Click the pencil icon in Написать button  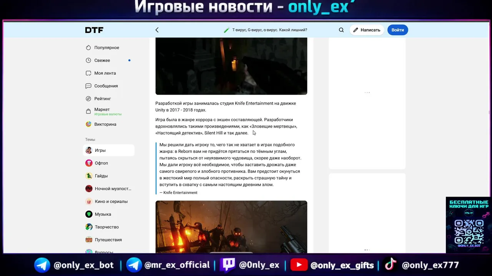coord(356,30)
